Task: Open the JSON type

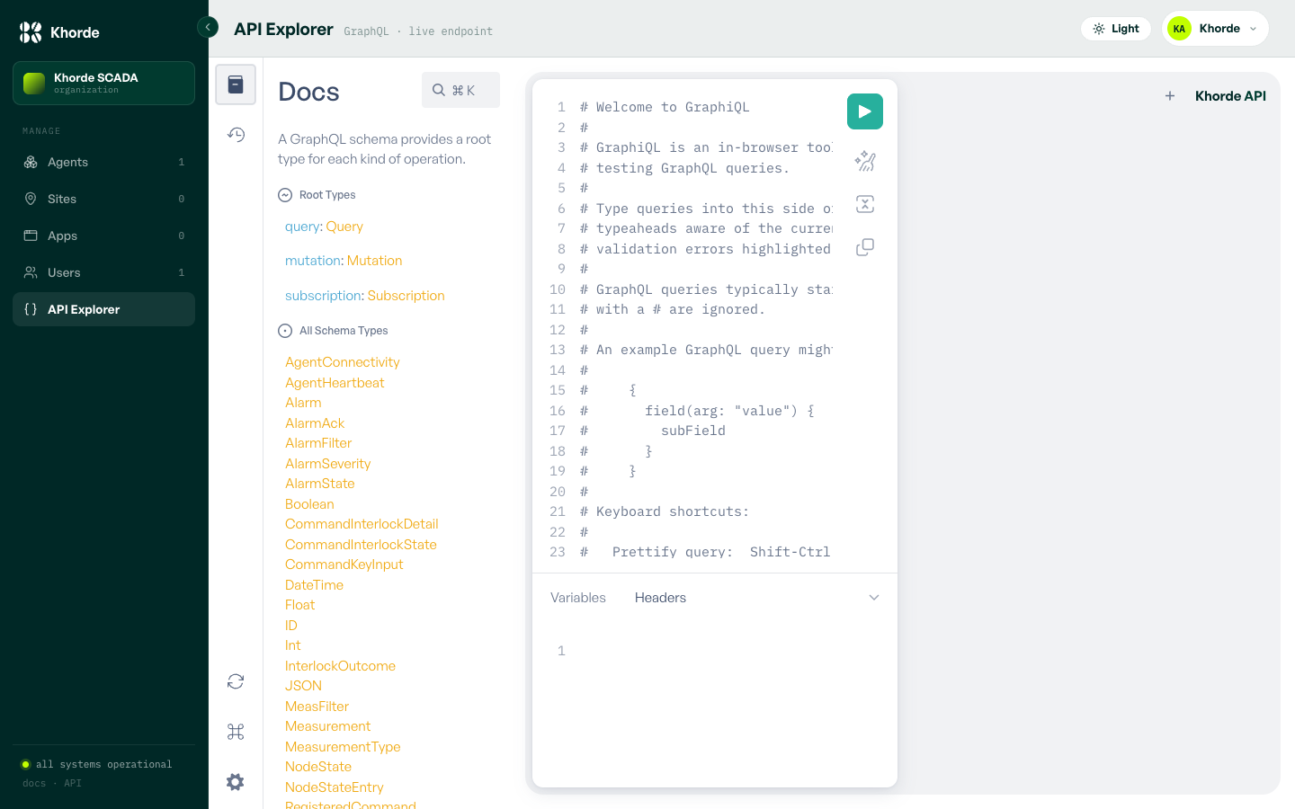Action: click(x=303, y=686)
